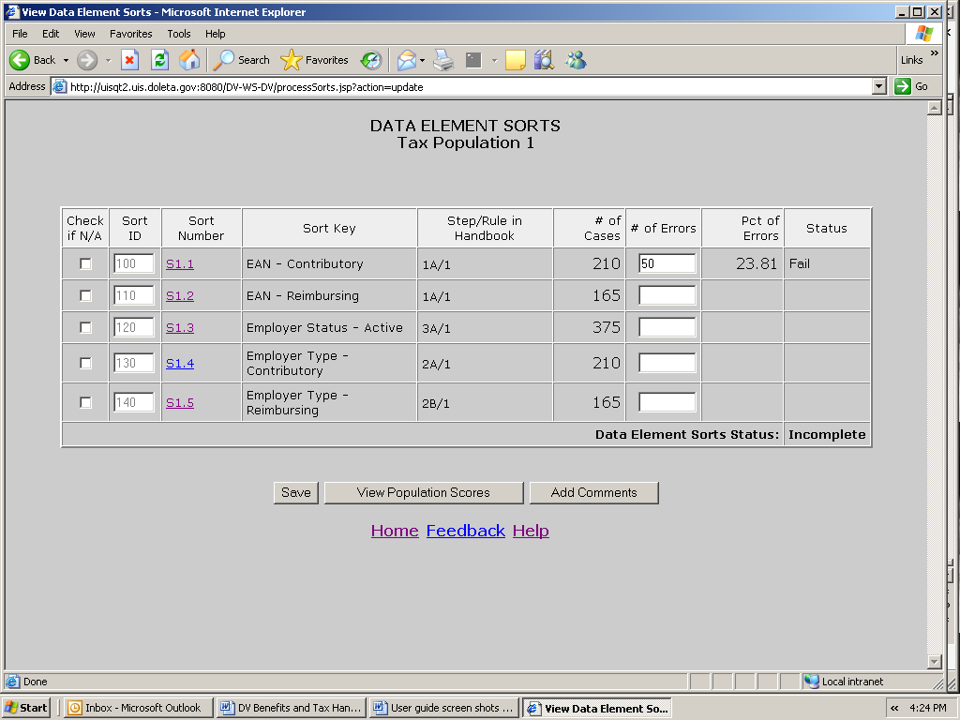
Task: Expand the Links toolbar chevron
Action: (934, 54)
